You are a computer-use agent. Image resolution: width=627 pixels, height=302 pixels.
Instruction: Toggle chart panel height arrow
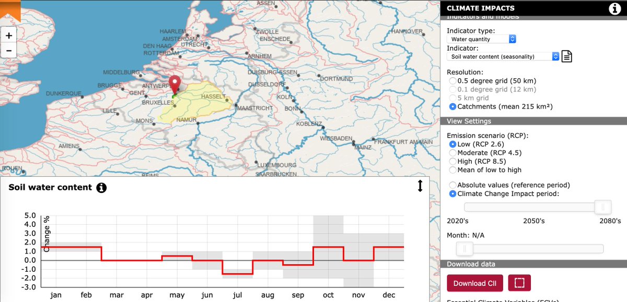coord(420,186)
